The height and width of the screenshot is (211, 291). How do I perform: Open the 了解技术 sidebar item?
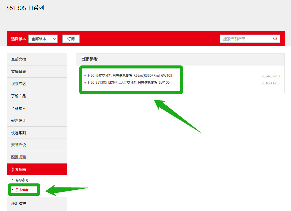[37, 108]
